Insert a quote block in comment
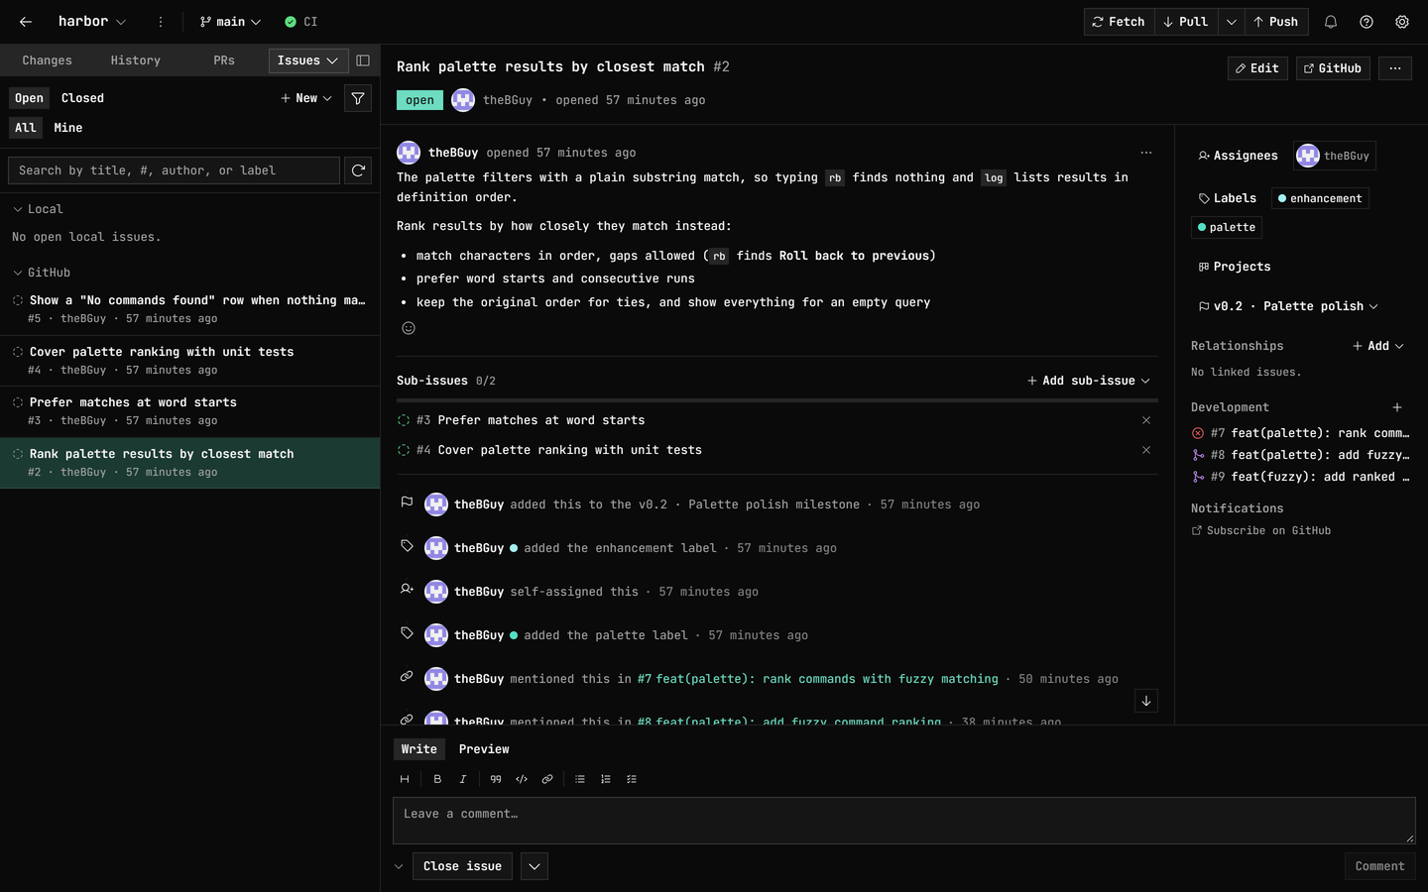 coord(496,779)
